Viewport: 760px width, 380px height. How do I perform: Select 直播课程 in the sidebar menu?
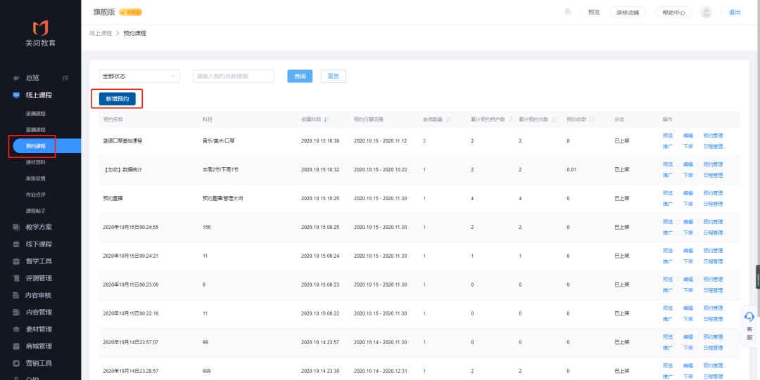pos(36,130)
